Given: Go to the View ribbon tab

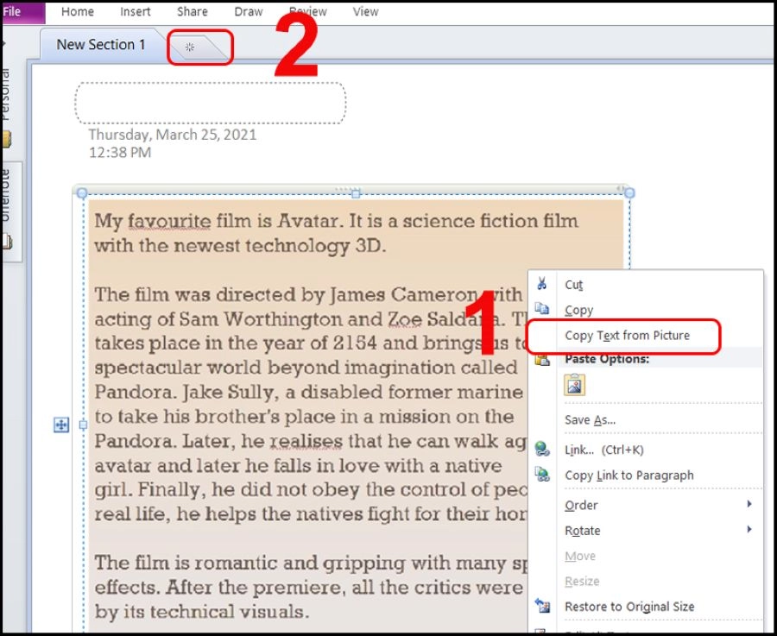Looking at the screenshot, I should 365,12.
